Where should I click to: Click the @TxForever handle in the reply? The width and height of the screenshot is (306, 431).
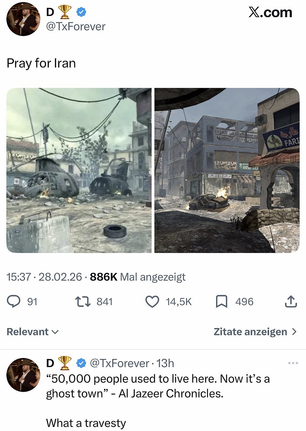tap(120, 363)
